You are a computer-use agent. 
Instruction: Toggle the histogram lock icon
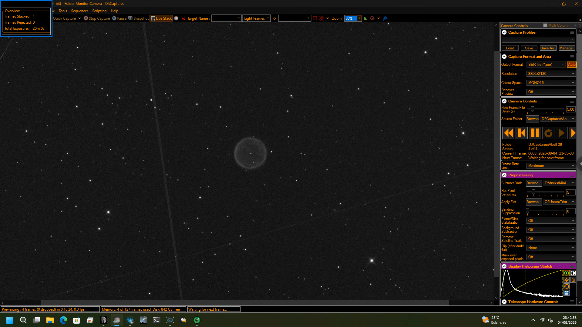coord(573,280)
